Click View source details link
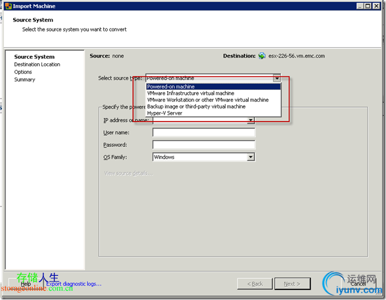The image size is (386, 300). click(128, 173)
